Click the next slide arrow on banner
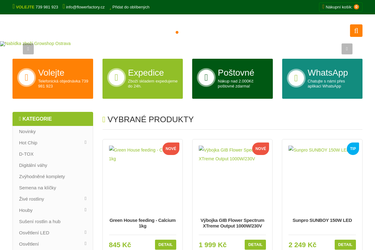Viewport: 375px width, 250px height. click(x=347, y=49)
